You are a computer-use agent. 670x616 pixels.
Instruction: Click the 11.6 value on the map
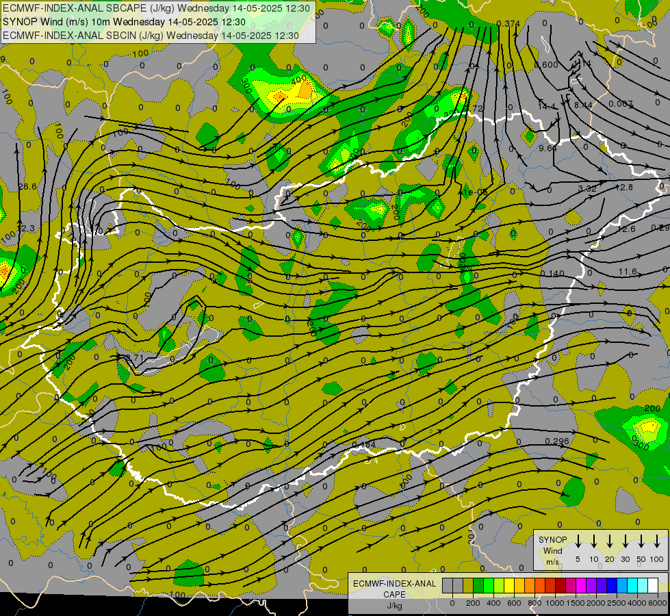pos(628,272)
